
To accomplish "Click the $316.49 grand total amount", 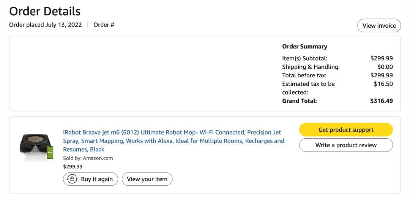I will click(382, 101).
